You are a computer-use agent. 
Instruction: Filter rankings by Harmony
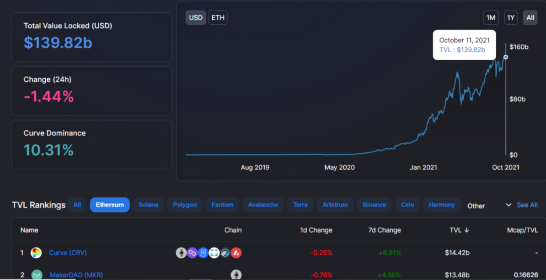(x=442, y=205)
